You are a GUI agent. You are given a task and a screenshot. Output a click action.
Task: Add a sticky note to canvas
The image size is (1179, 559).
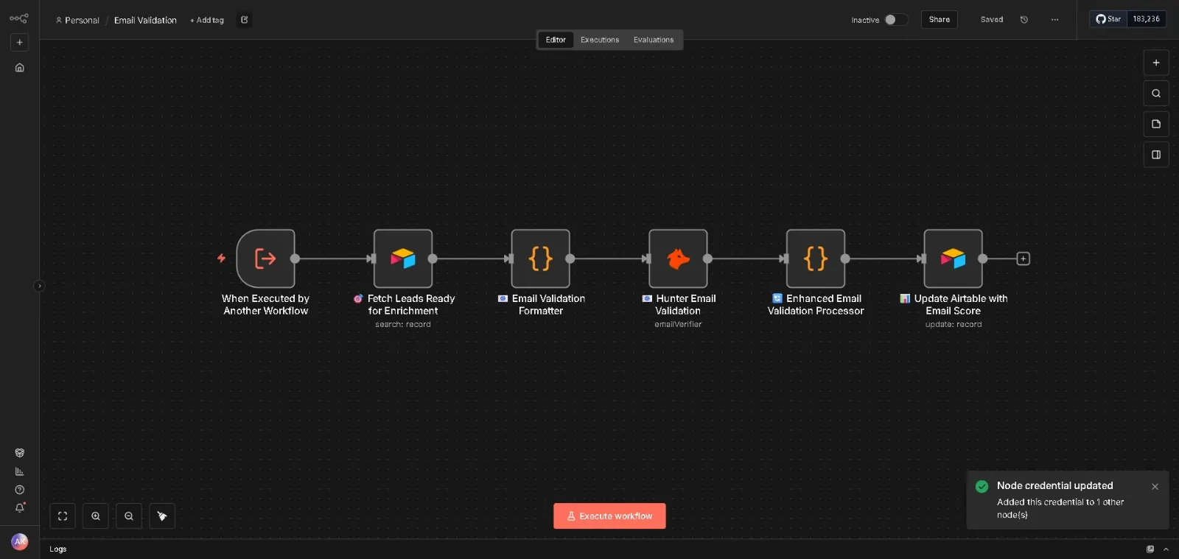click(1156, 124)
